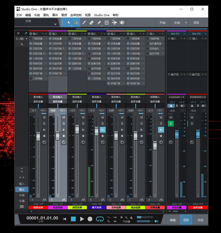Click the metronome icon in the transport bar
Image resolution: width=221 pixels, height=233 pixels.
click(x=131, y=217)
